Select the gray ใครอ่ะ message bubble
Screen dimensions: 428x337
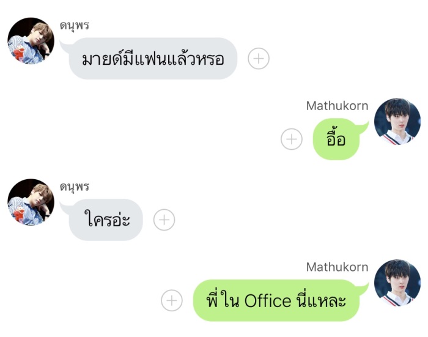pyautogui.click(x=105, y=220)
